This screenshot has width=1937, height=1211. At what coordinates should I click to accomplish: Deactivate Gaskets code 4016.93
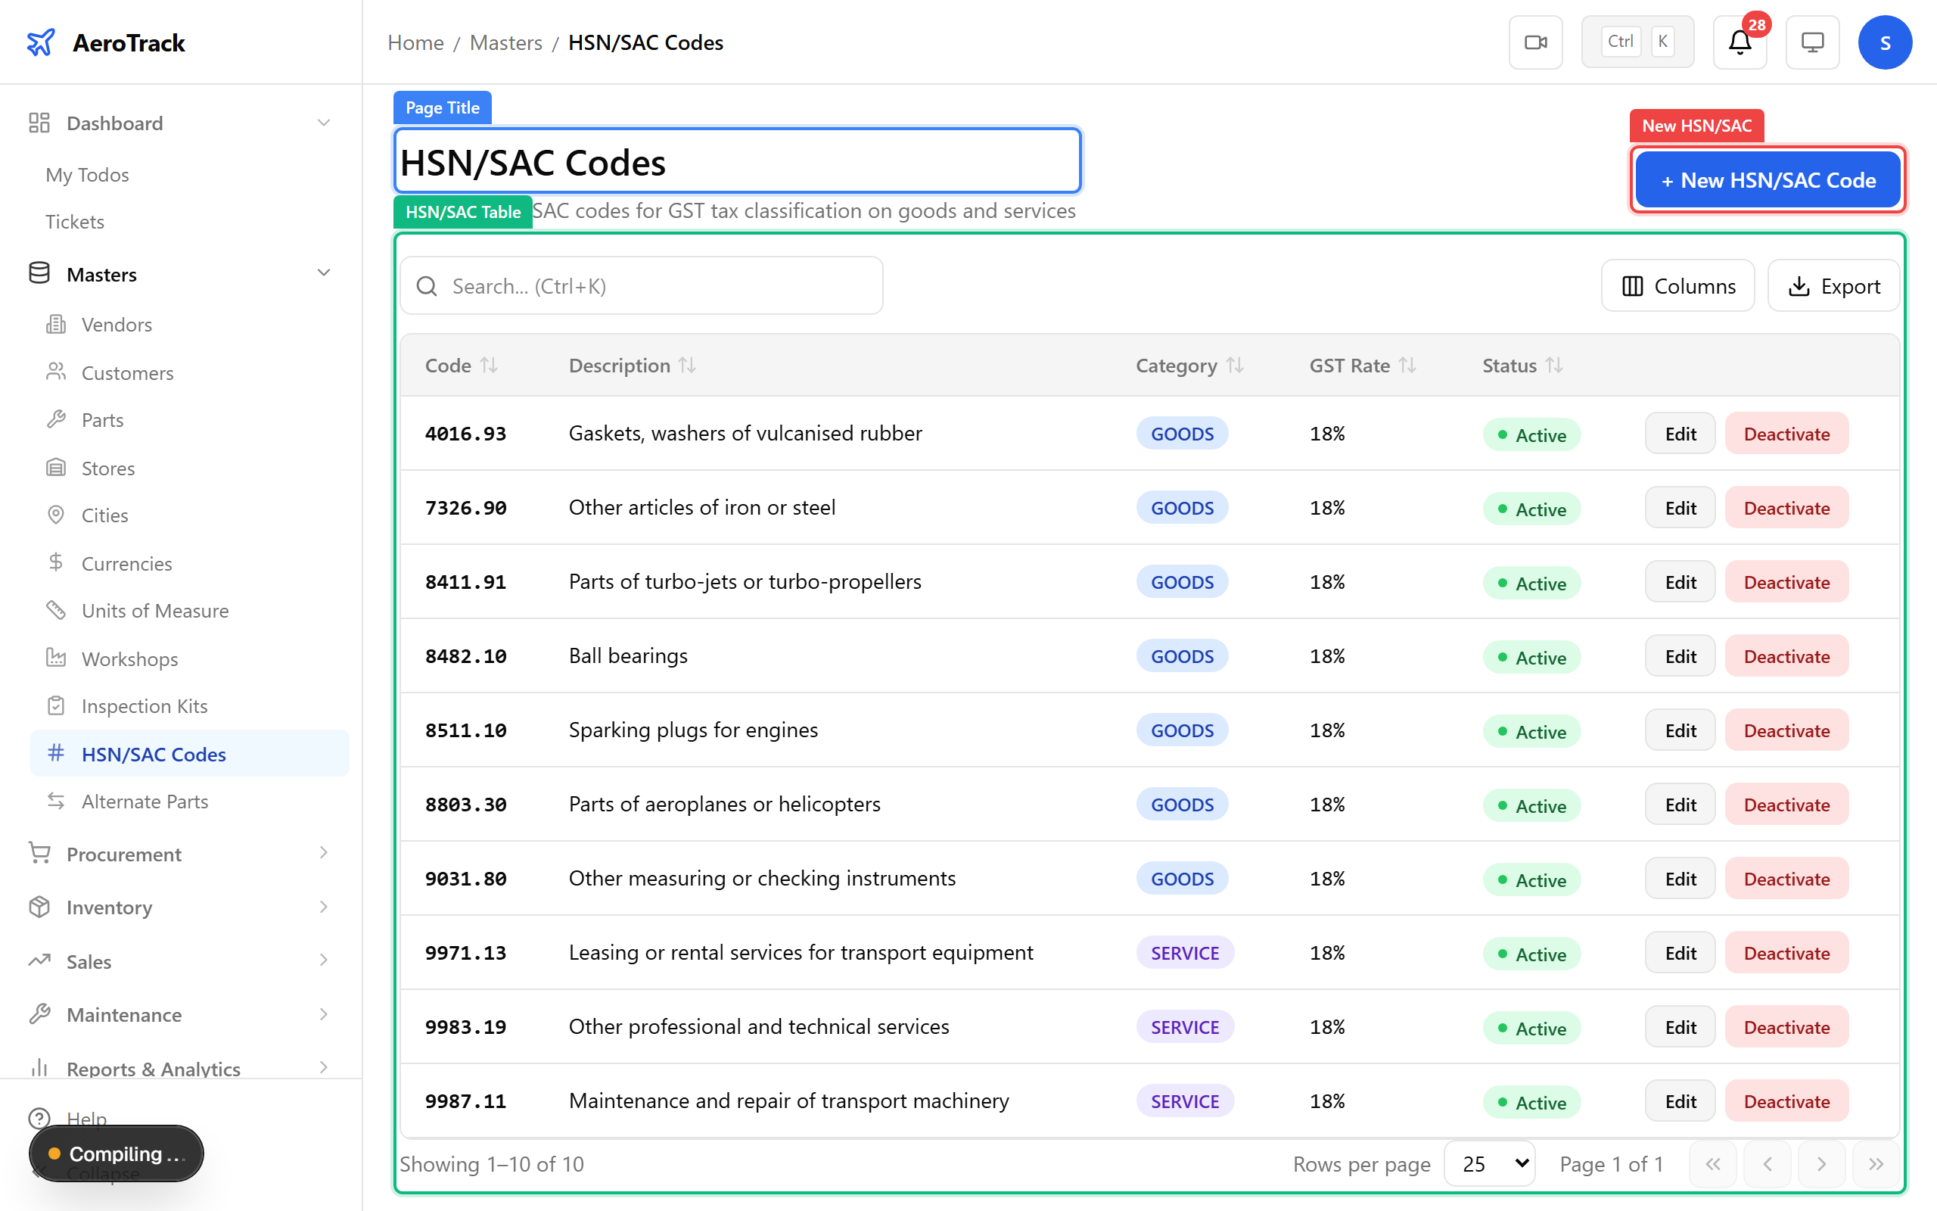tap(1786, 433)
